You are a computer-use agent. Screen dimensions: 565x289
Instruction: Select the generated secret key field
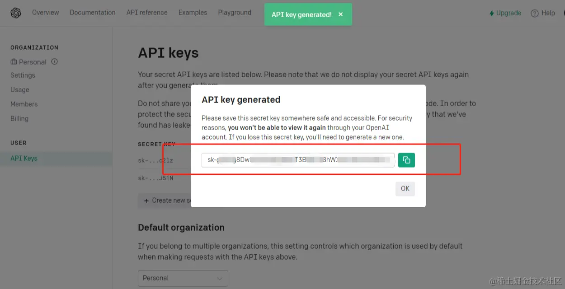point(298,160)
